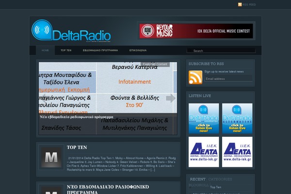Open the TOP TEN post title

(77, 147)
